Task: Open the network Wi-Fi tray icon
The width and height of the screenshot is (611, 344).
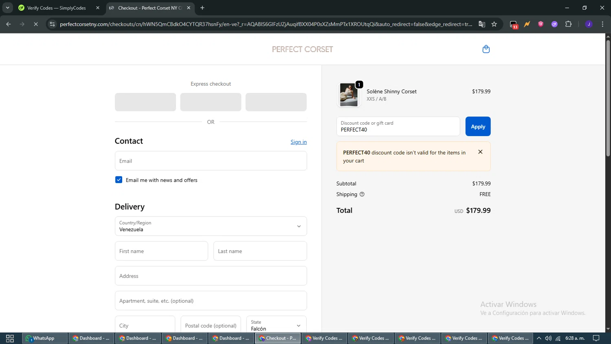Action: (x=558, y=338)
